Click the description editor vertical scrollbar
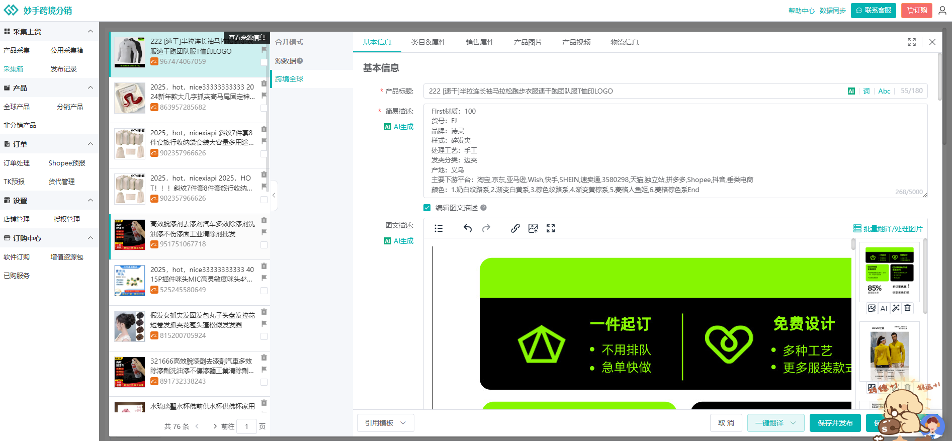The height and width of the screenshot is (441, 952). click(853, 244)
